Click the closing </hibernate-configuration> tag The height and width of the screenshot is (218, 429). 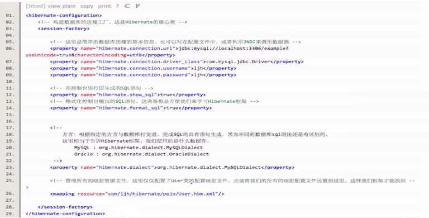point(65,214)
